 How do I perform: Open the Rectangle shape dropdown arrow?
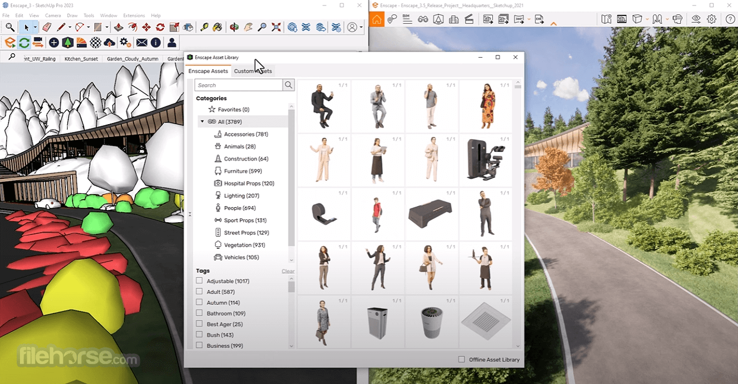click(x=107, y=27)
